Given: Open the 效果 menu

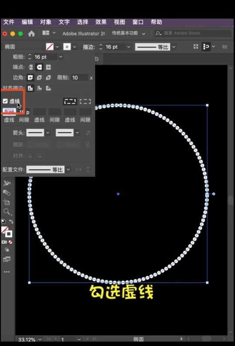Looking at the screenshot, I should click(101, 22).
